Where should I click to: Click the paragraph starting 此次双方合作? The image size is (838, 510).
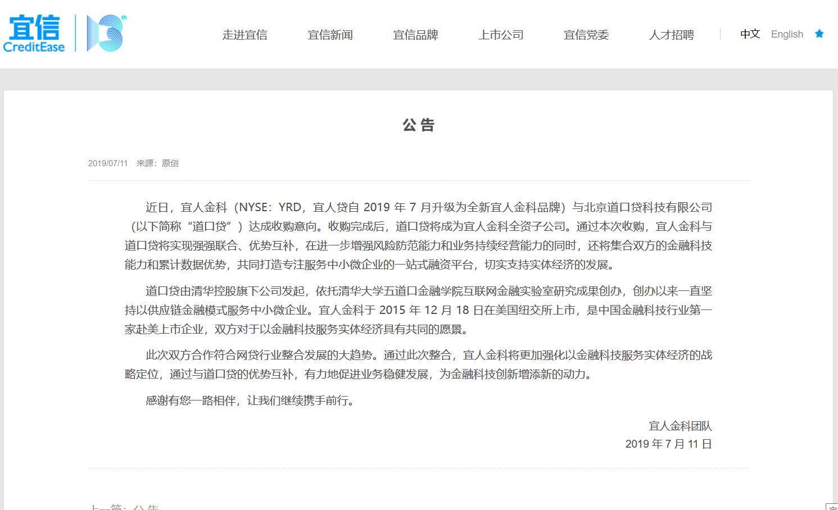[x=418, y=365]
